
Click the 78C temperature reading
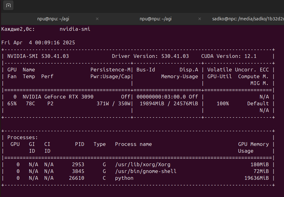pos(30,103)
